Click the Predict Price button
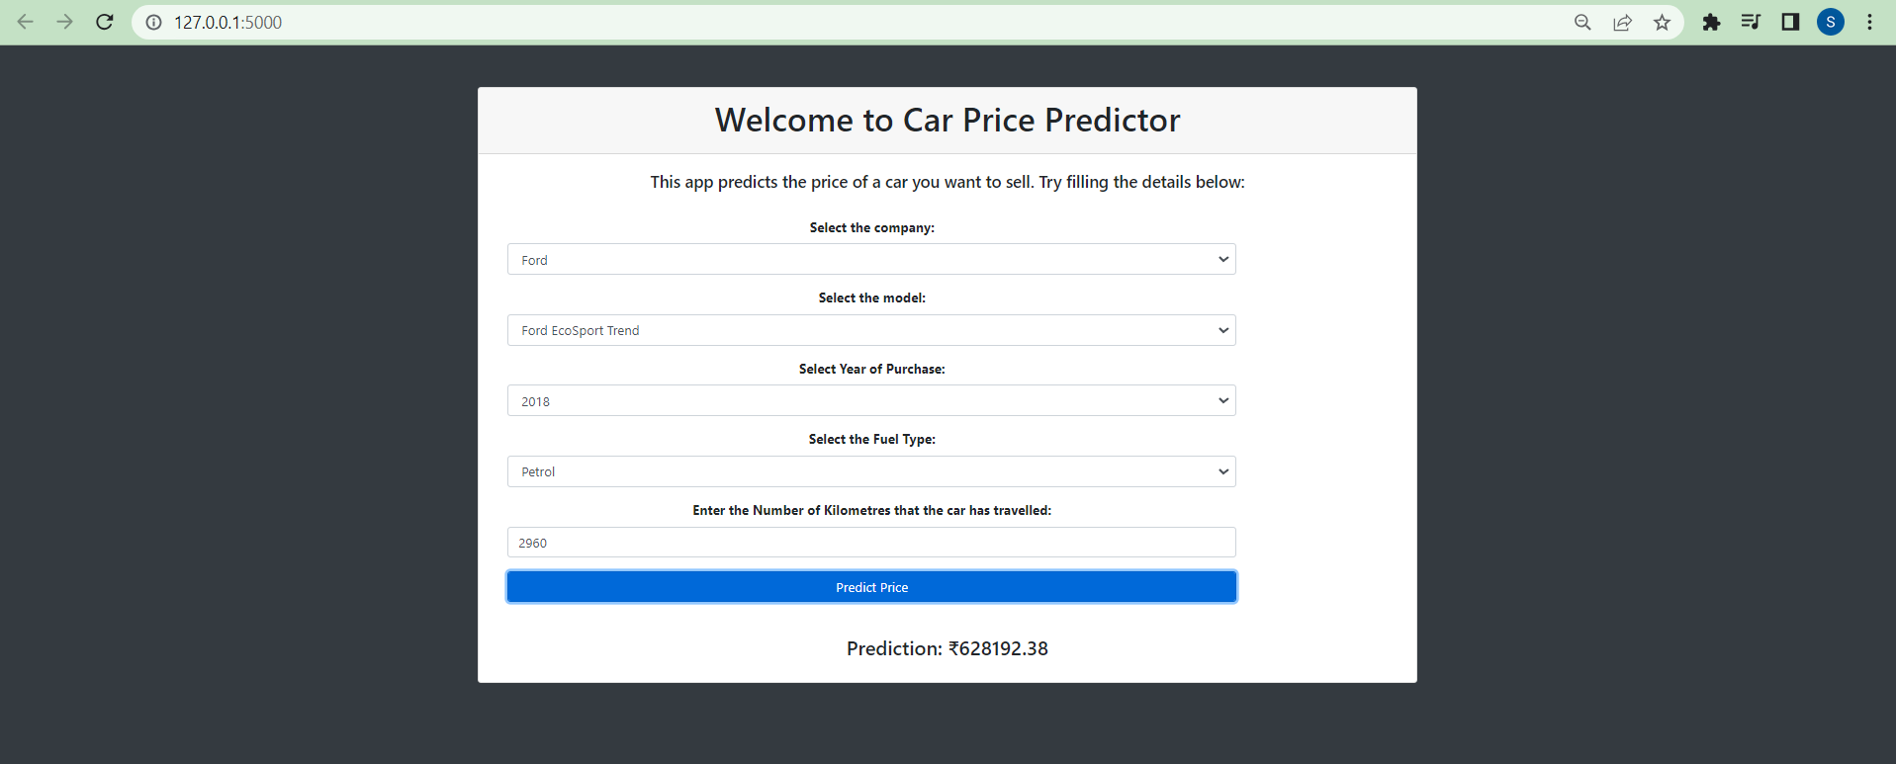The height and width of the screenshot is (764, 1896). click(x=871, y=586)
